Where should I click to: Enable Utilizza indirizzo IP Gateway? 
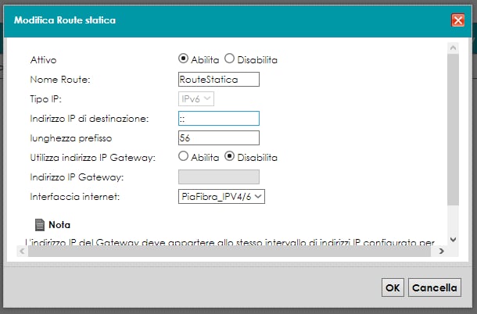click(183, 157)
